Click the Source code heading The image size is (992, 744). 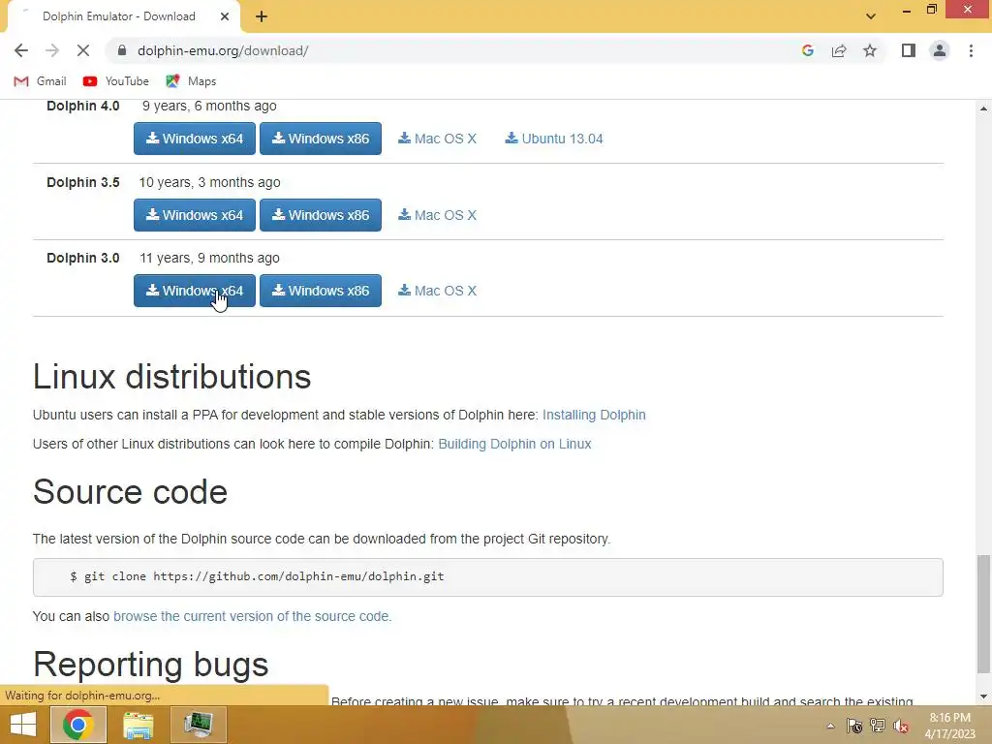pyautogui.click(x=131, y=492)
